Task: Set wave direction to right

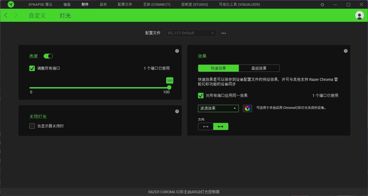Action: [x=221, y=127]
